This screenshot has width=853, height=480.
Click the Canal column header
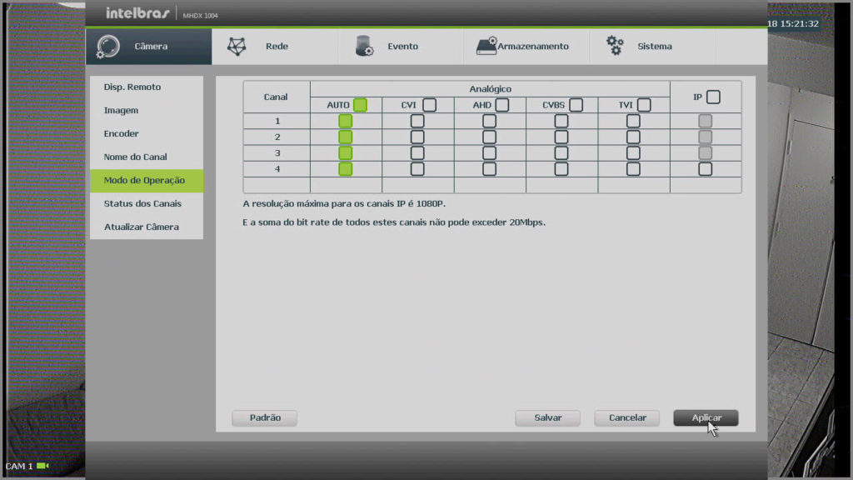(x=276, y=97)
